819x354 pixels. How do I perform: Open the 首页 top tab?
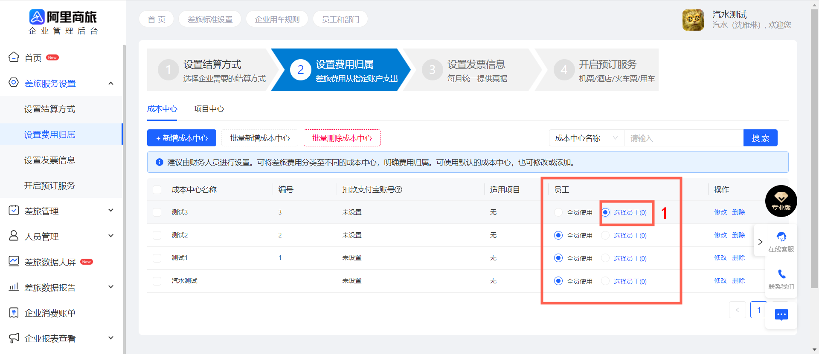tap(157, 19)
